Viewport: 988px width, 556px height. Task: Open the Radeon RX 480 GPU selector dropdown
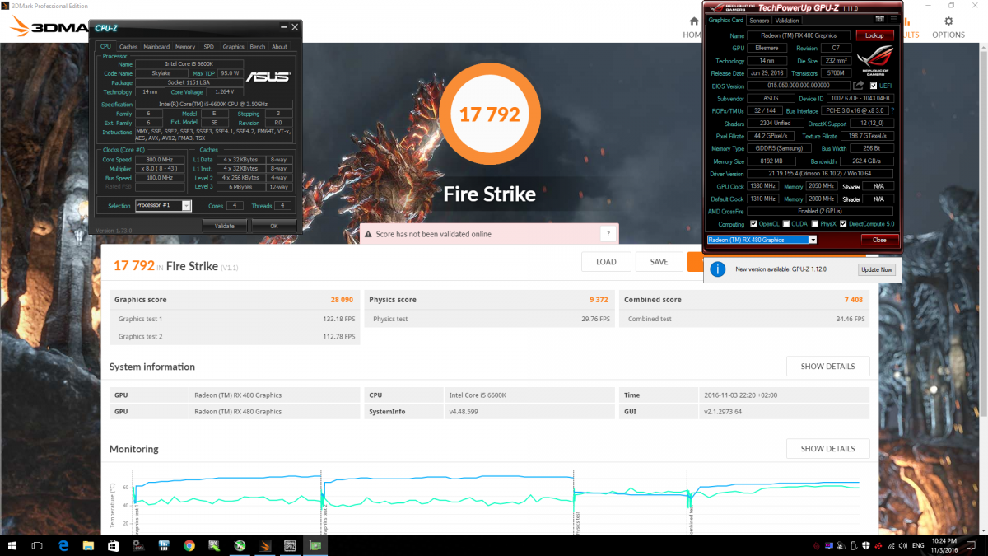pos(762,240)
